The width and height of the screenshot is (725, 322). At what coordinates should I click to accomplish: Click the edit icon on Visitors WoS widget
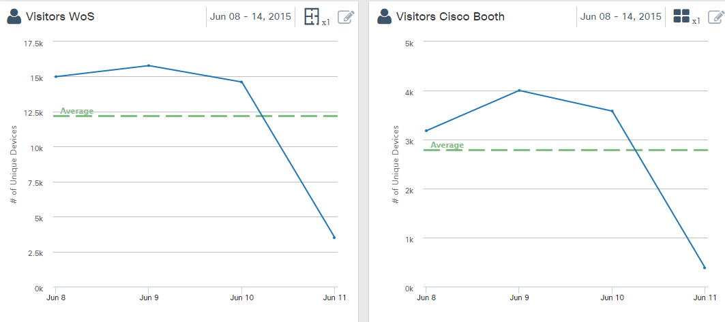pyautogui.click(x=346, y=17)
